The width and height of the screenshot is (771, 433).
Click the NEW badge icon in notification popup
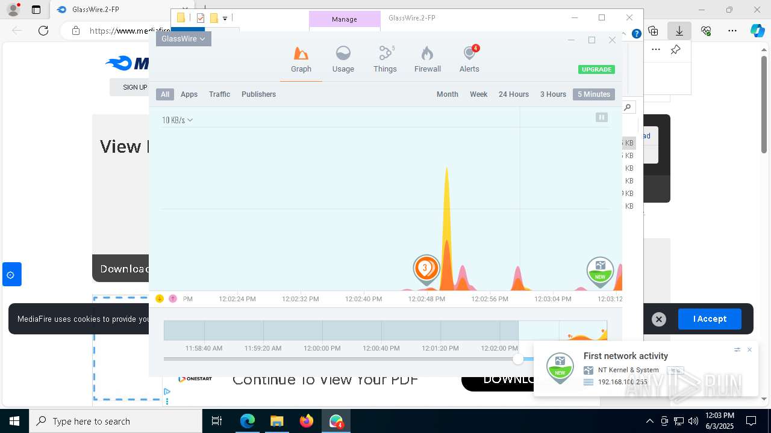[x=560, y=368]
